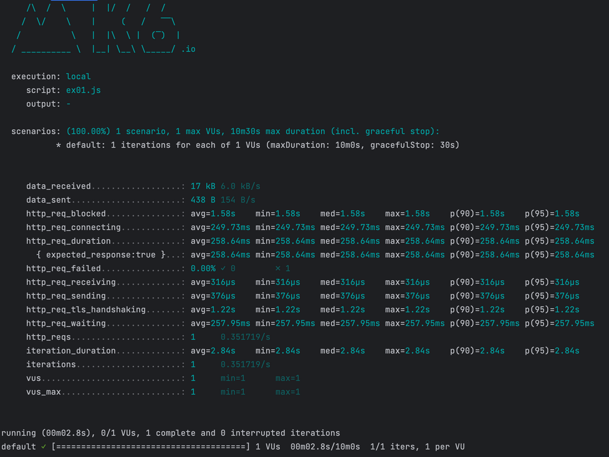Screen dimensions: 609x457
Task: Click avg=1.22s in tls_handshaking row
Action: 213,309
